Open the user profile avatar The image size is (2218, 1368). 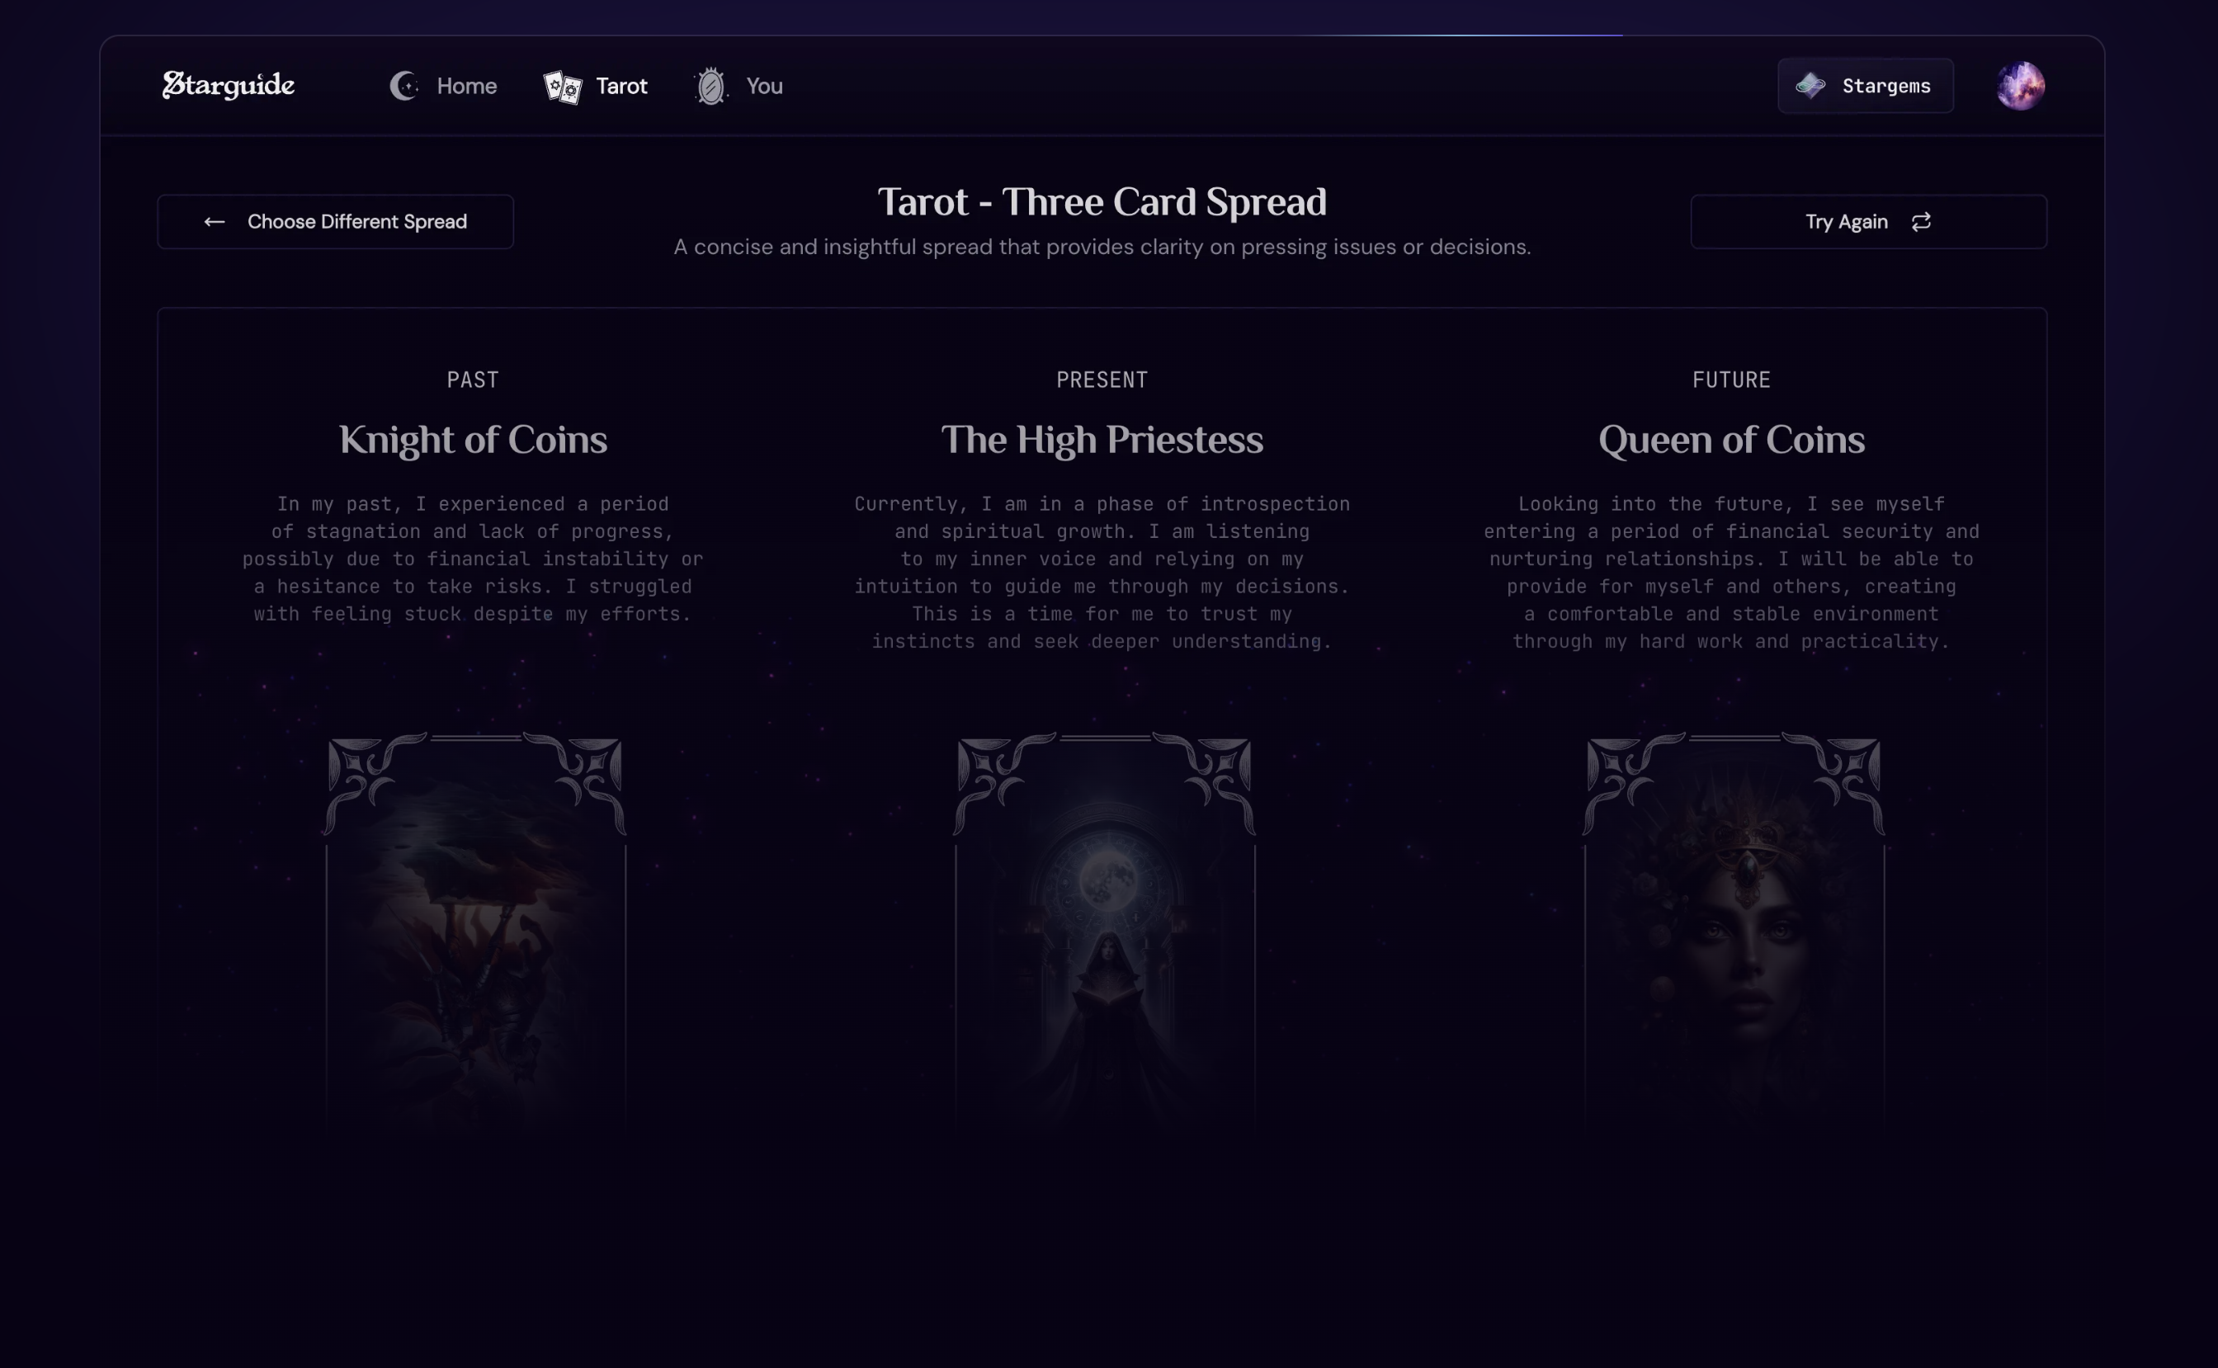click(2021, 86)
